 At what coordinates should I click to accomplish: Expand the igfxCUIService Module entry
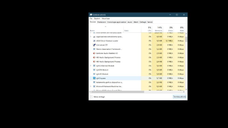91,66
